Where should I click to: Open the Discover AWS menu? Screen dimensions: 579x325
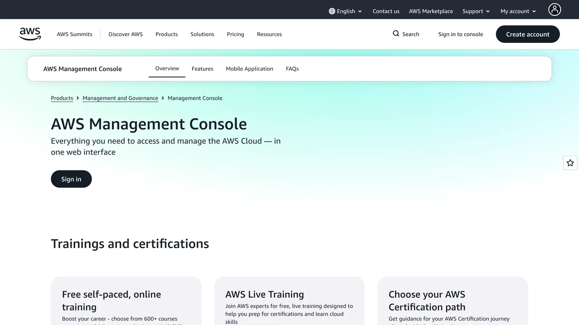pyautogui.click(x=125, y=34)
